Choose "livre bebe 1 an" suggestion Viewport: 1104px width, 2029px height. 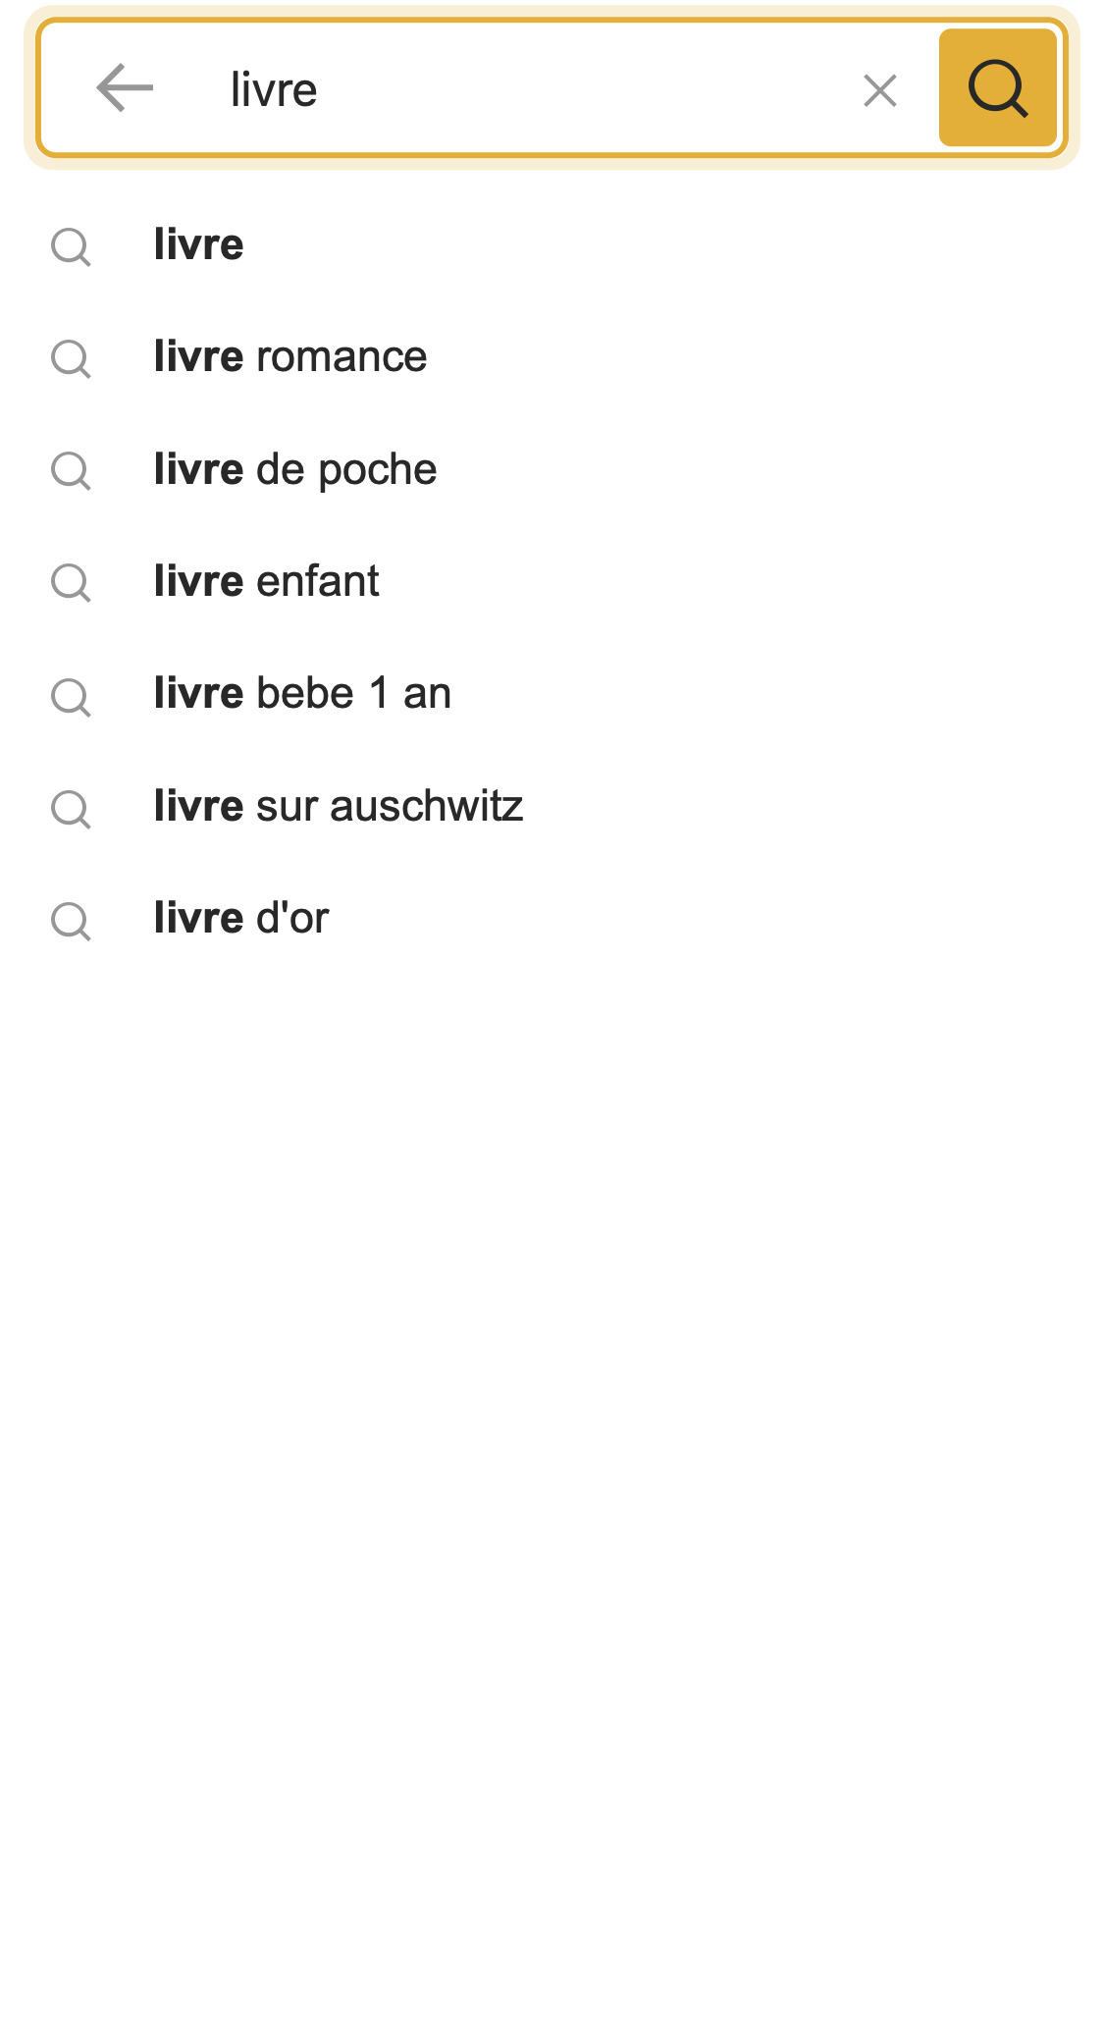point(302,694)
